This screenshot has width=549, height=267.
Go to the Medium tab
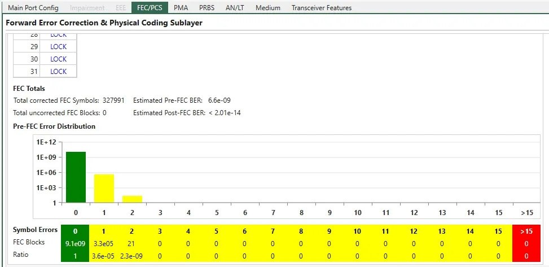[267, 8]
